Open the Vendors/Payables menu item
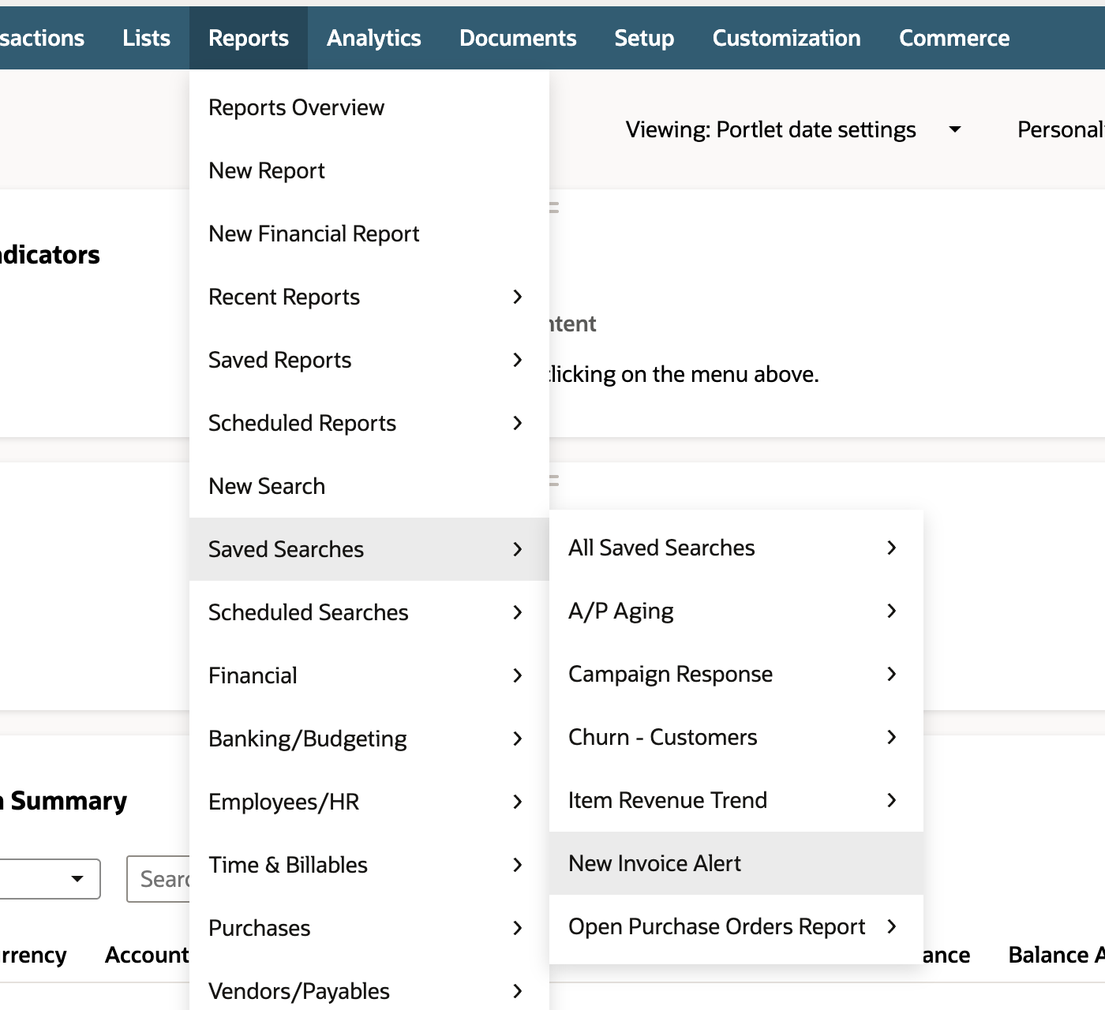The image size is (1105, 1010). (x=369, y=991)
